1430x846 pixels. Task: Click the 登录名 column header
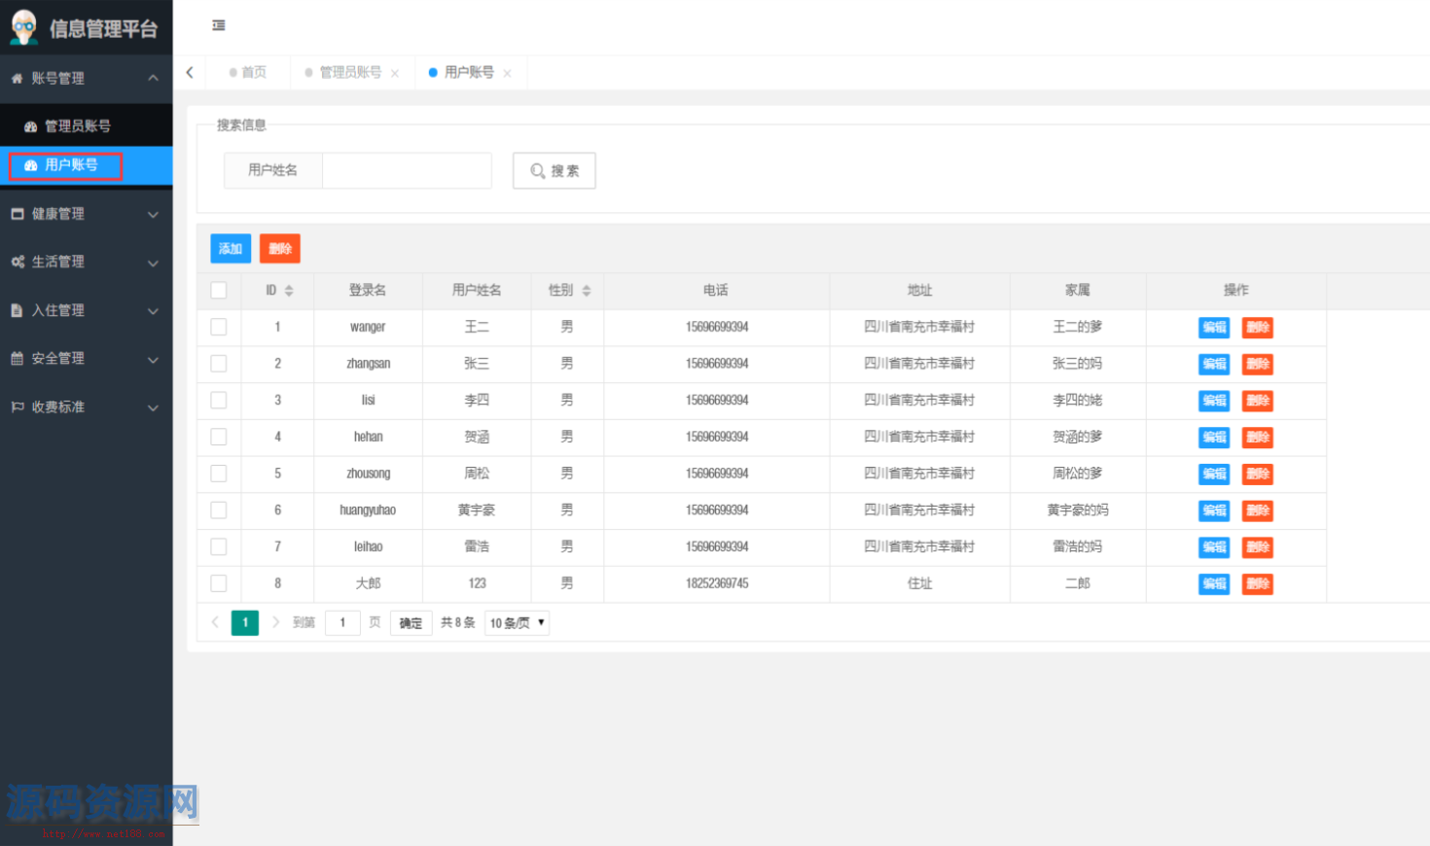coord(368,290)
